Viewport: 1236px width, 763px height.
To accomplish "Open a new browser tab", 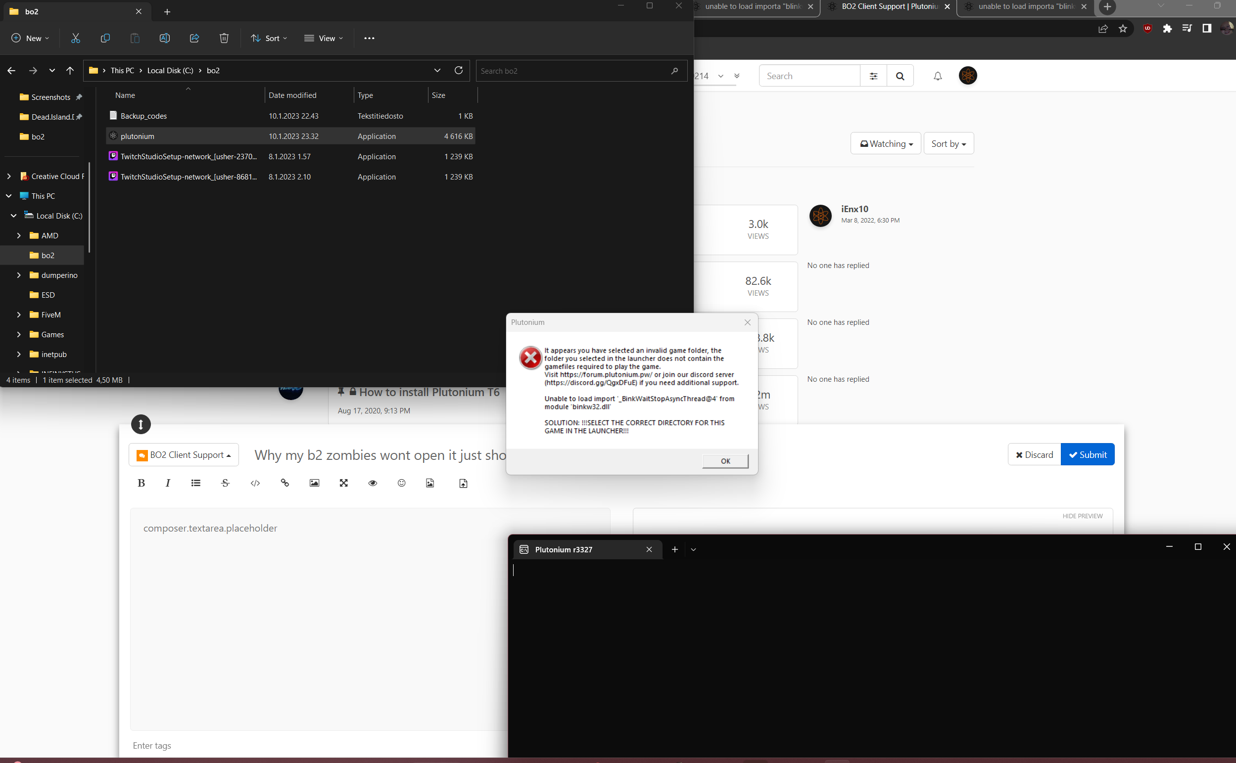I will point(1107,7).
